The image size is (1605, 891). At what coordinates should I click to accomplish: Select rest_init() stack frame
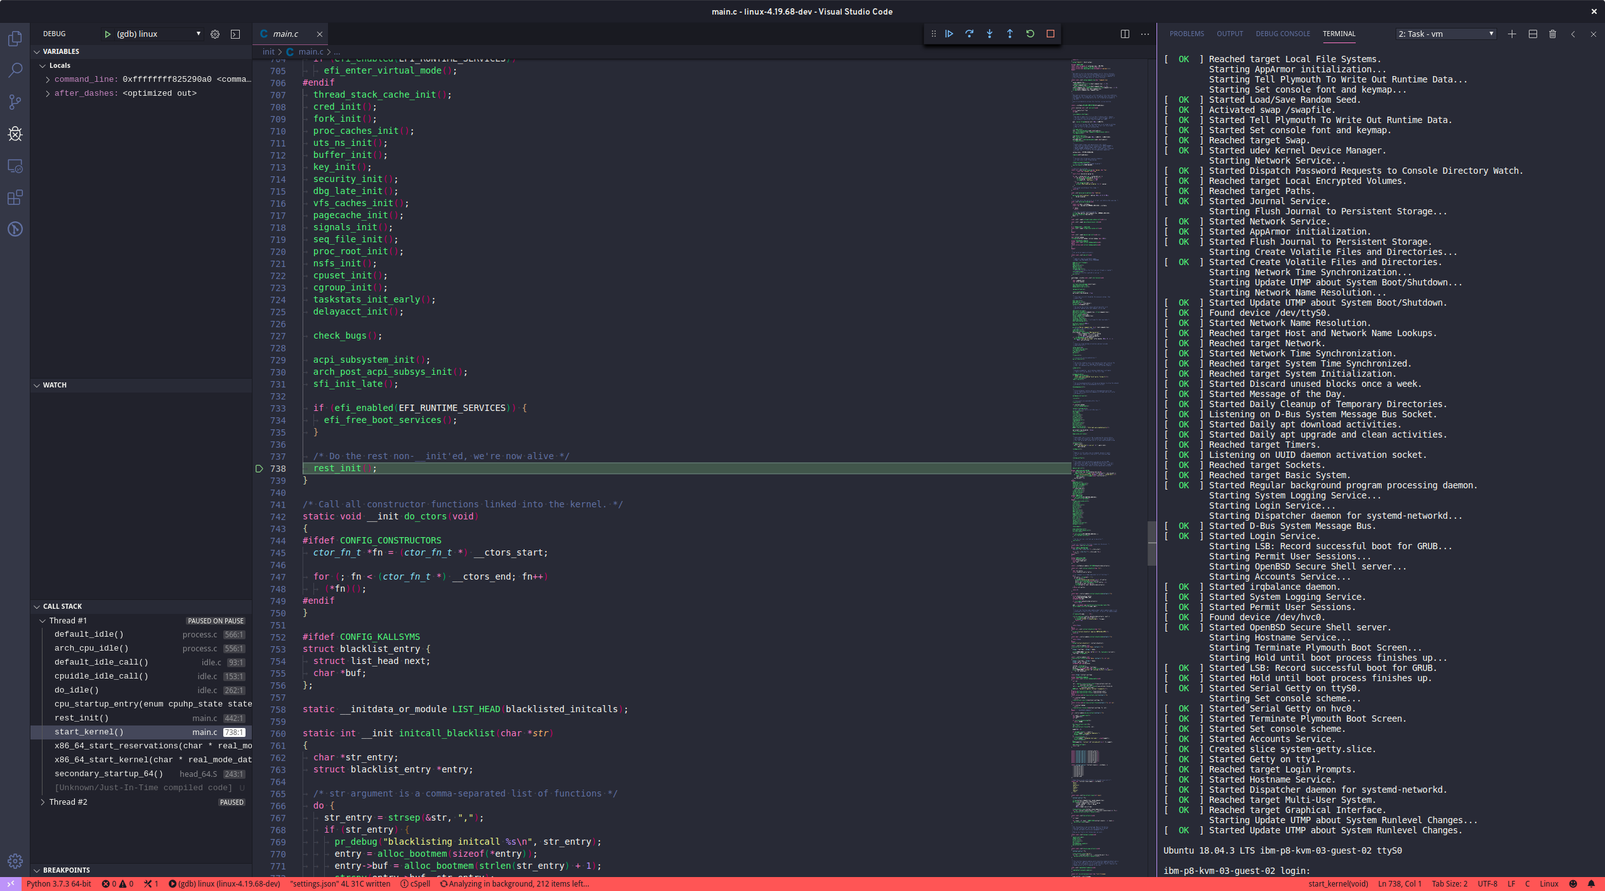click(x=141, y=719)
